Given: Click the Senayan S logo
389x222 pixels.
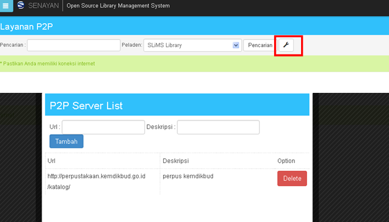Looking at the screenshot, I should coord(21,5).
